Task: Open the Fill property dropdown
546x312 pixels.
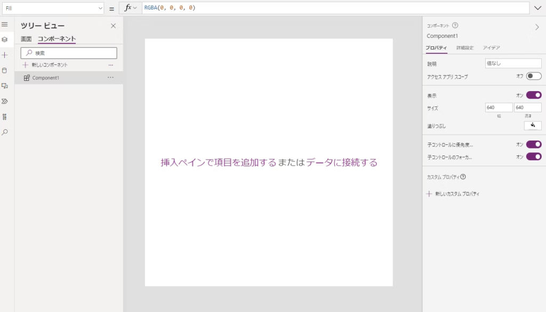Action: (x=53, y=8)
